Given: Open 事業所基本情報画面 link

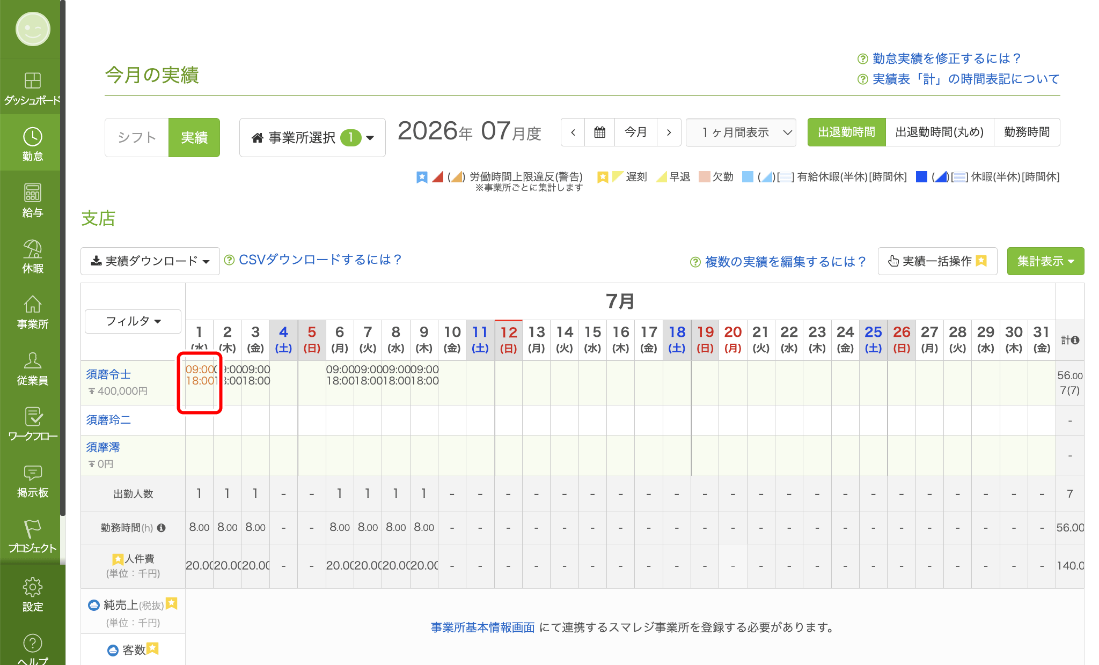Looking at the screenshot, I should click(482, 627).
